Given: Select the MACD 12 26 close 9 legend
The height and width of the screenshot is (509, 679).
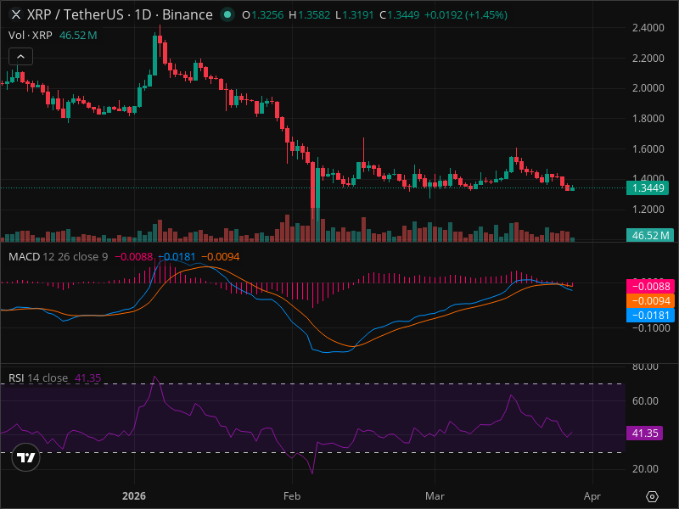Looking at the screenshot, I should 59,257.
